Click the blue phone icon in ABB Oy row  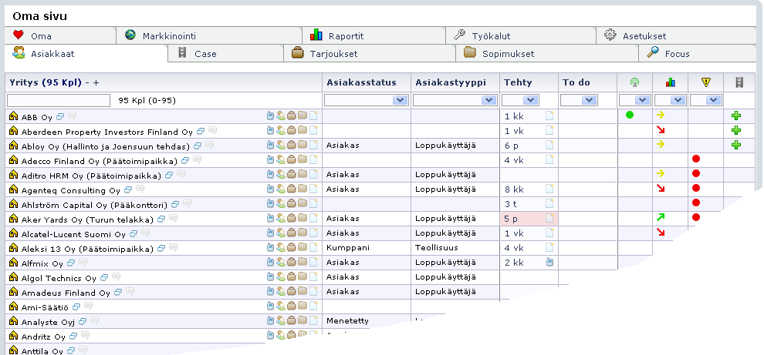click(270, 116)
